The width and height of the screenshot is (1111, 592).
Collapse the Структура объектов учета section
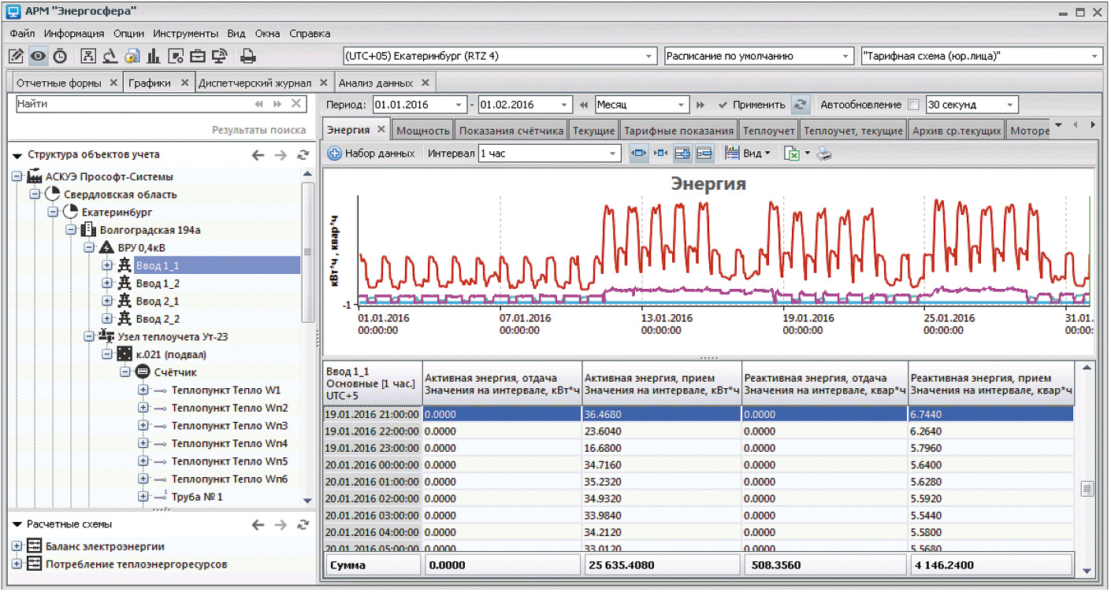click(17, 155)
